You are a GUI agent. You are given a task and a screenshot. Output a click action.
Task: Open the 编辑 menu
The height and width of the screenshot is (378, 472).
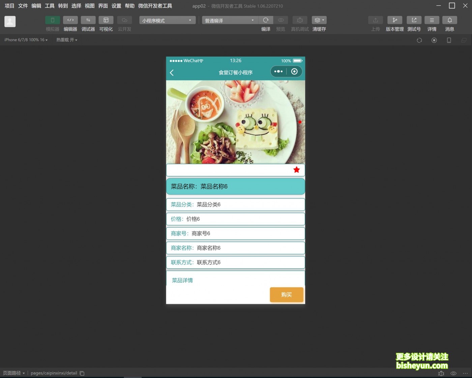point(36,6)
